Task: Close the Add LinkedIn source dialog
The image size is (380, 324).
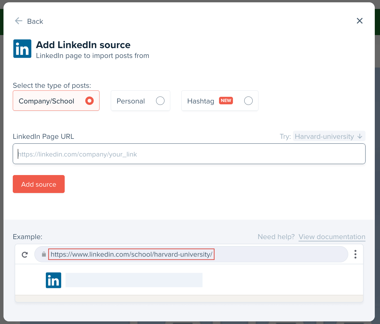Action: (x=359, y=21)
